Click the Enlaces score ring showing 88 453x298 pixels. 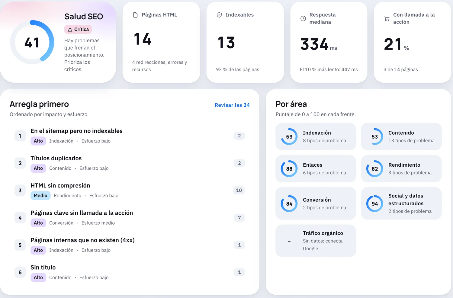click(x=289, y=169)
